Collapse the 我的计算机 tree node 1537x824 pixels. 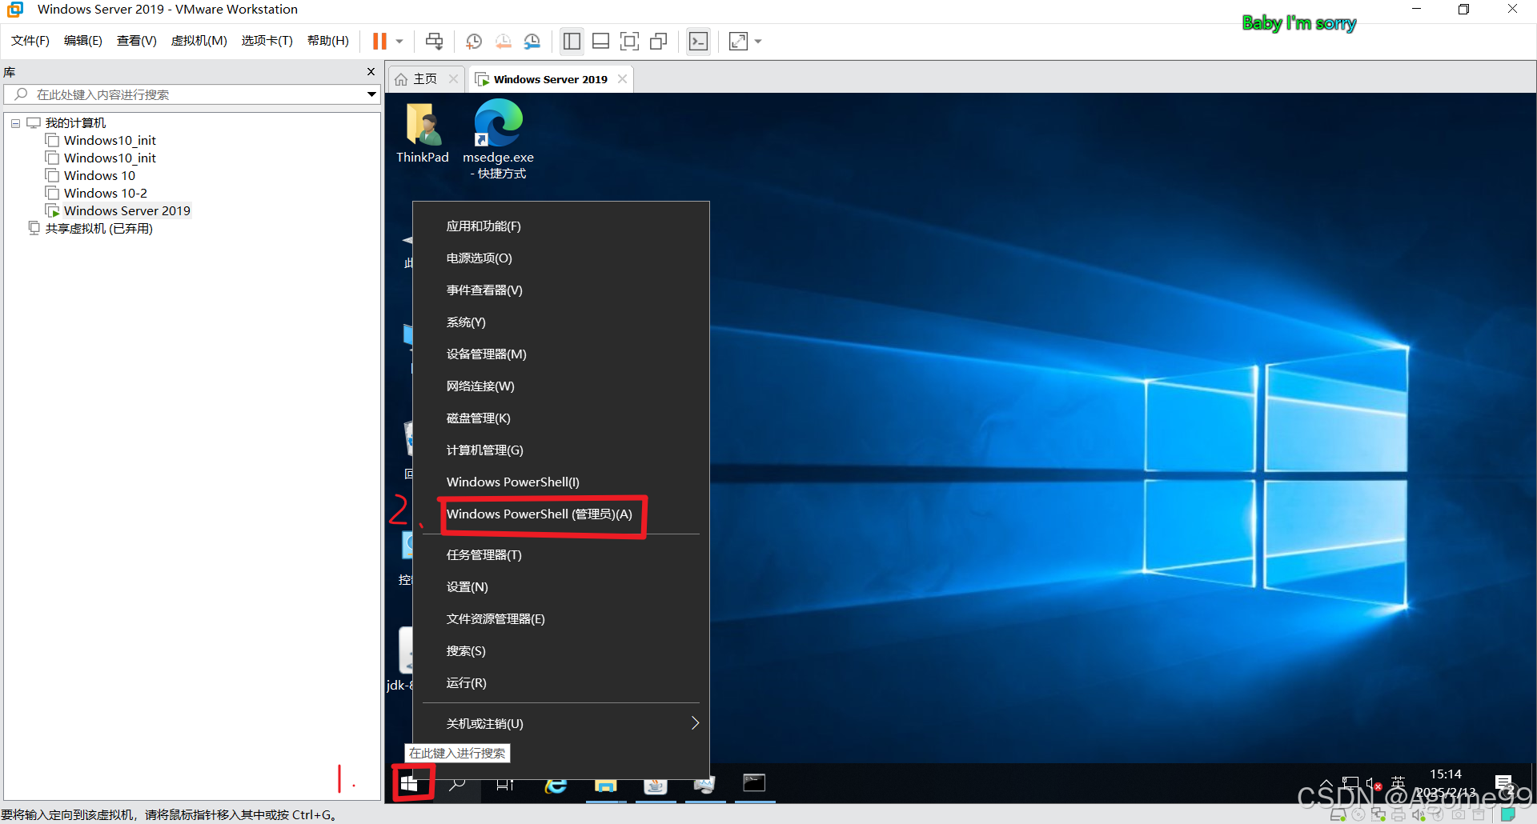pyautogui.click(x=15, y=123)
